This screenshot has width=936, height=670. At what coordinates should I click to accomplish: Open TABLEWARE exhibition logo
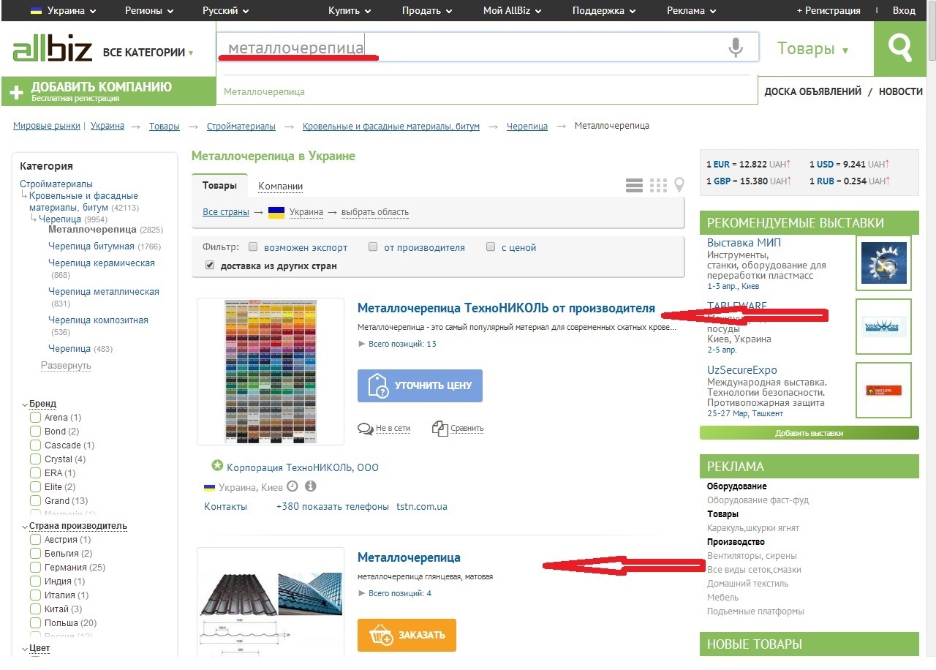883,326
